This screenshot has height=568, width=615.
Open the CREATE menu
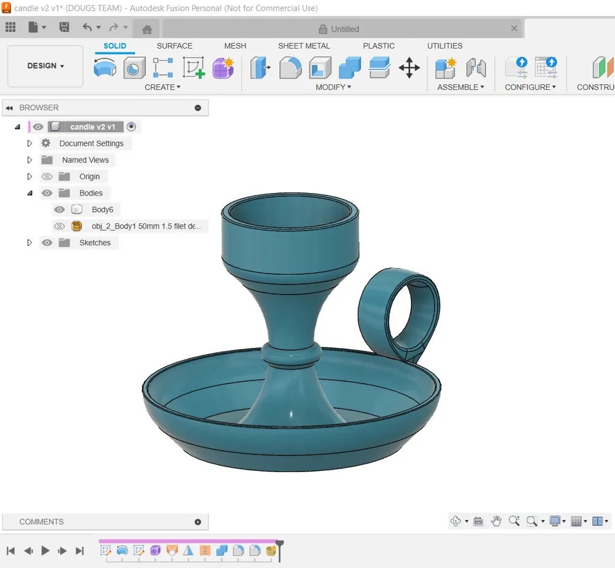(x=162, y=87)
